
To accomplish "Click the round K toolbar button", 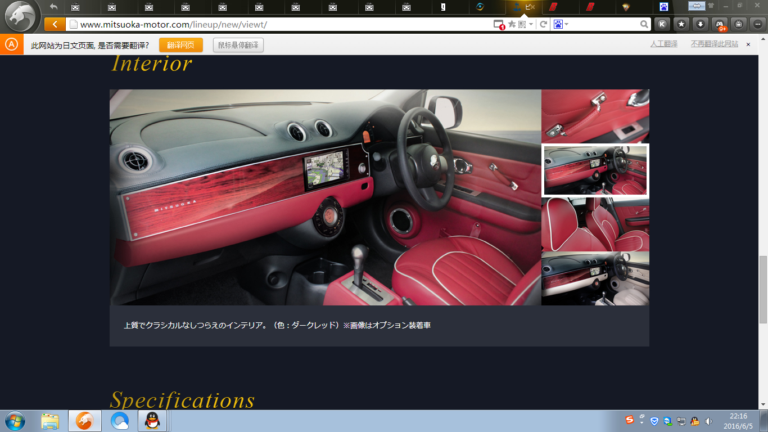I will coord(662,24).
